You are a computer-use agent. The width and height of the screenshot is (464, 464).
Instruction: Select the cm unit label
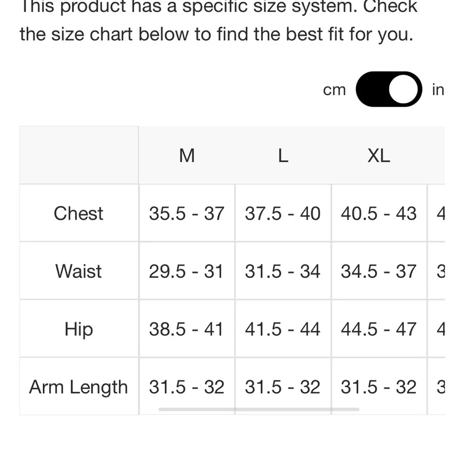334,90
